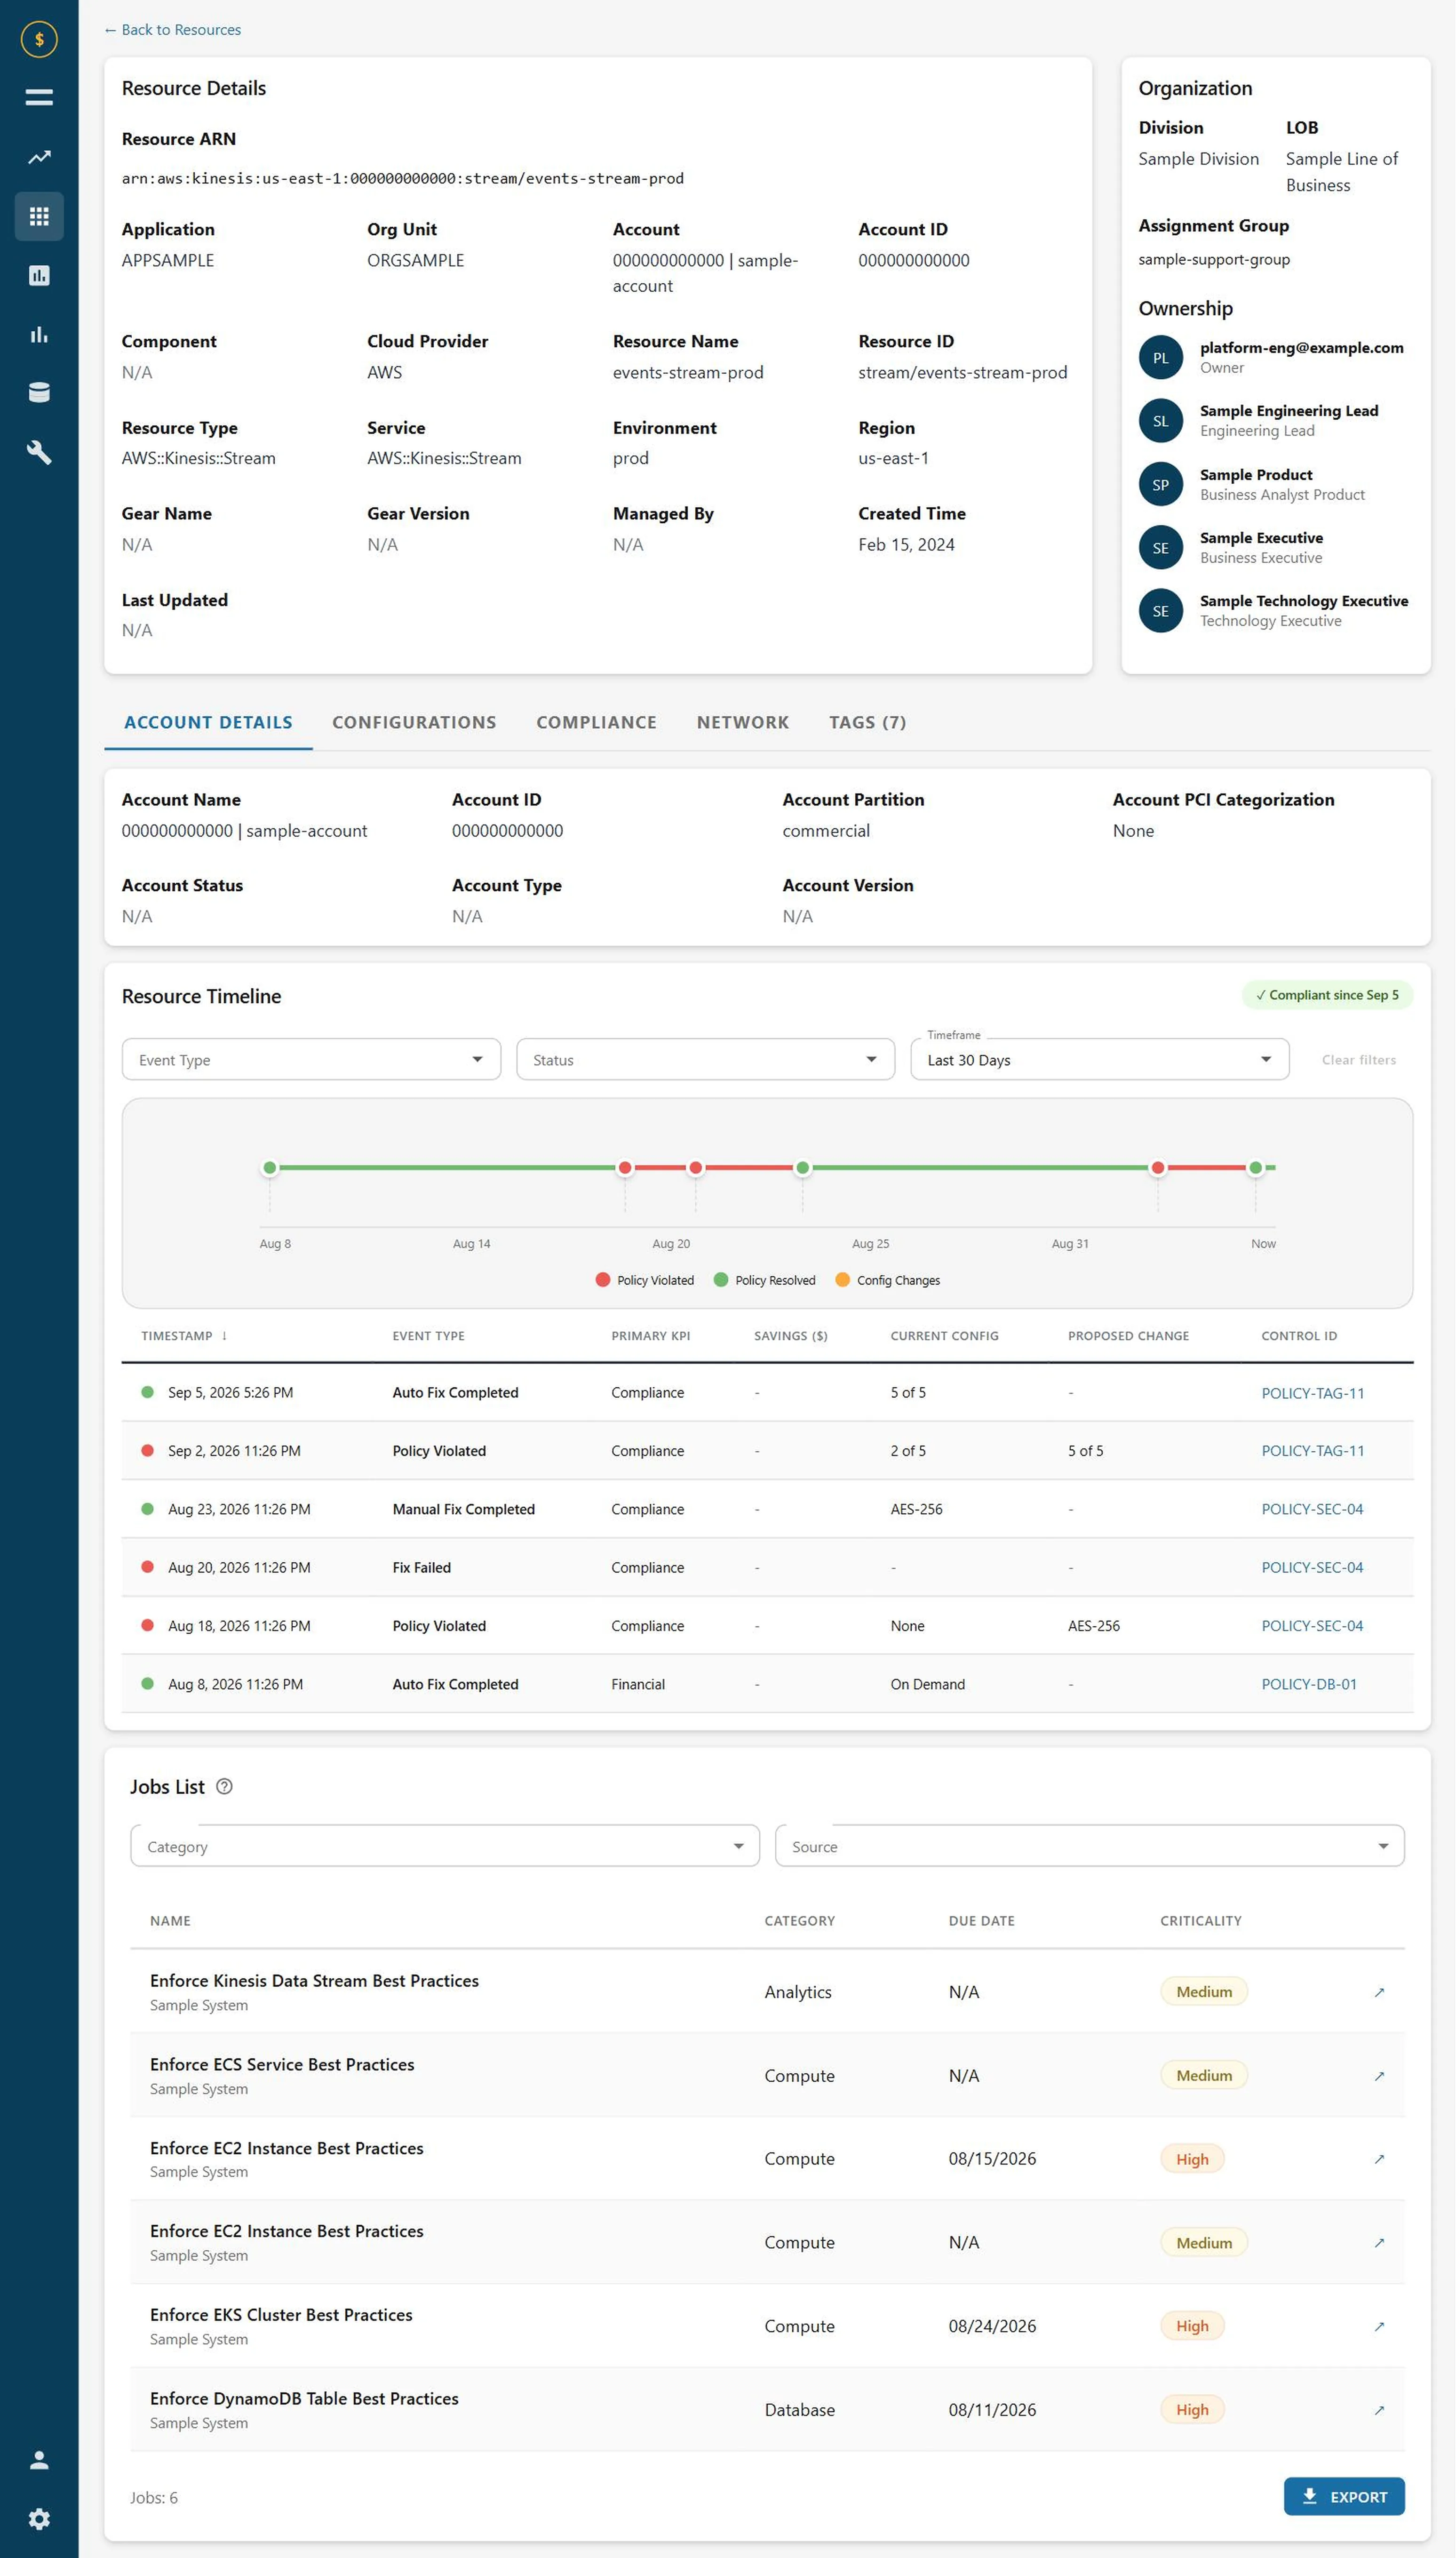Image resolution: width=1456 pixels, height=2558 pixels.
Task: Switch to the Tags (7) tab
Action: tap(867, 722)
